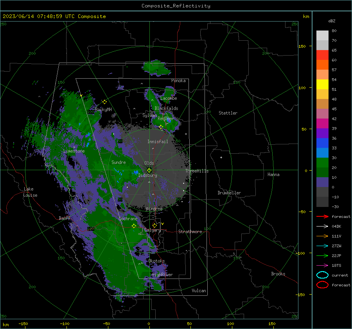
Task: Click the ThreeHills map label
Action: coord(197,171)
